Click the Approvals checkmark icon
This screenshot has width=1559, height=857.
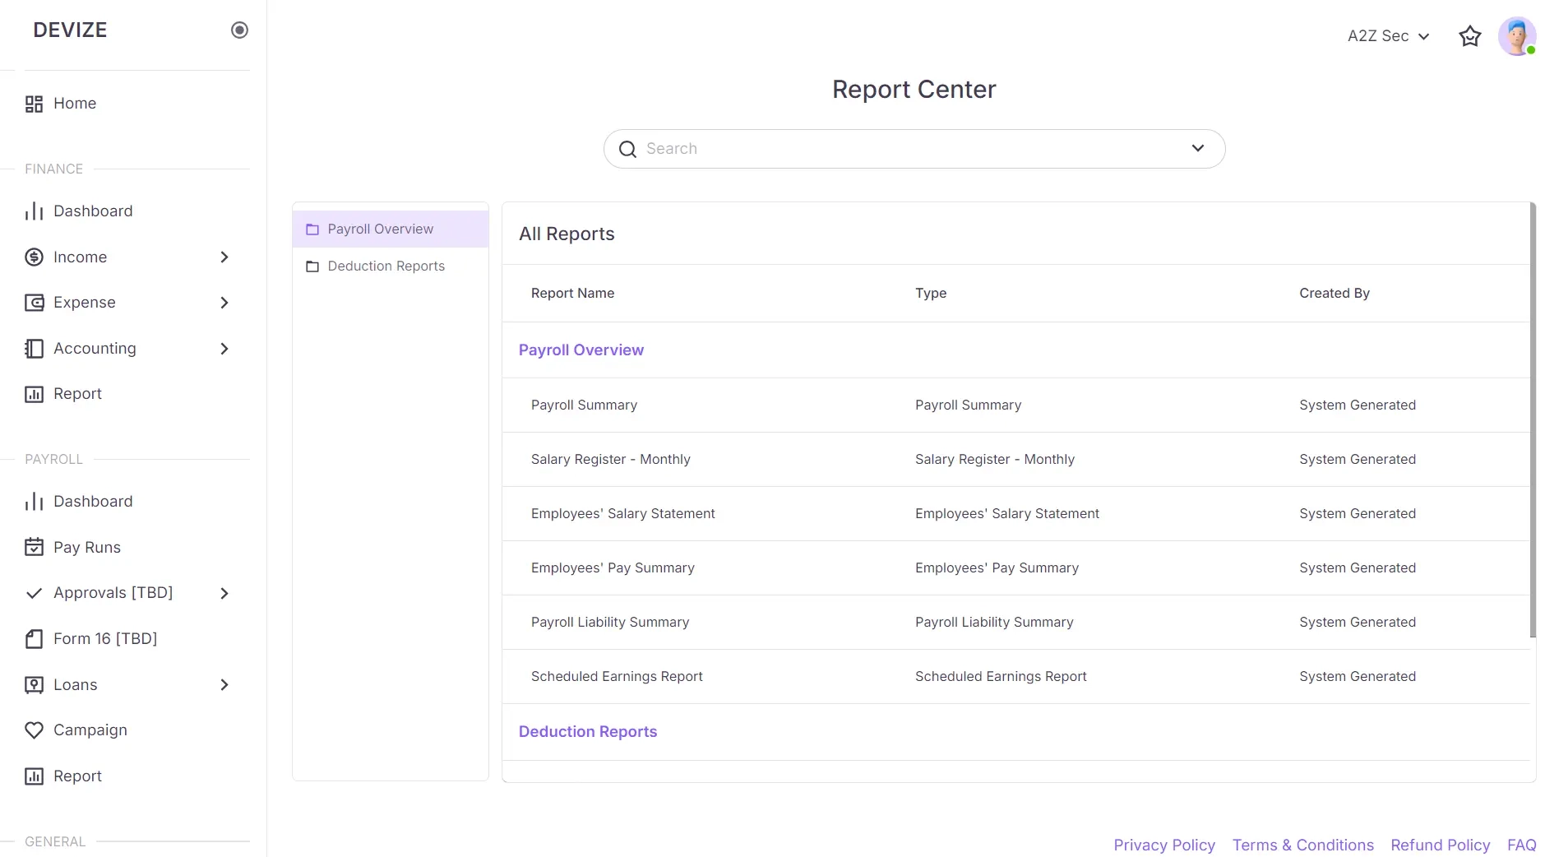[34, 593]
